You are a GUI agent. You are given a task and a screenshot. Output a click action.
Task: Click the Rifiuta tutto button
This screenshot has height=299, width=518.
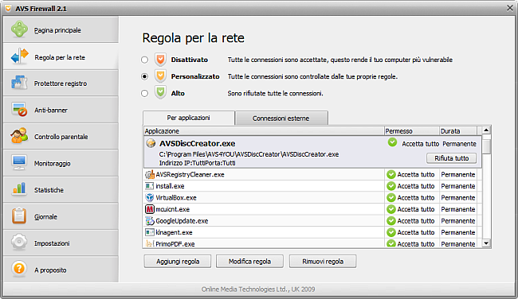point(451,158)
